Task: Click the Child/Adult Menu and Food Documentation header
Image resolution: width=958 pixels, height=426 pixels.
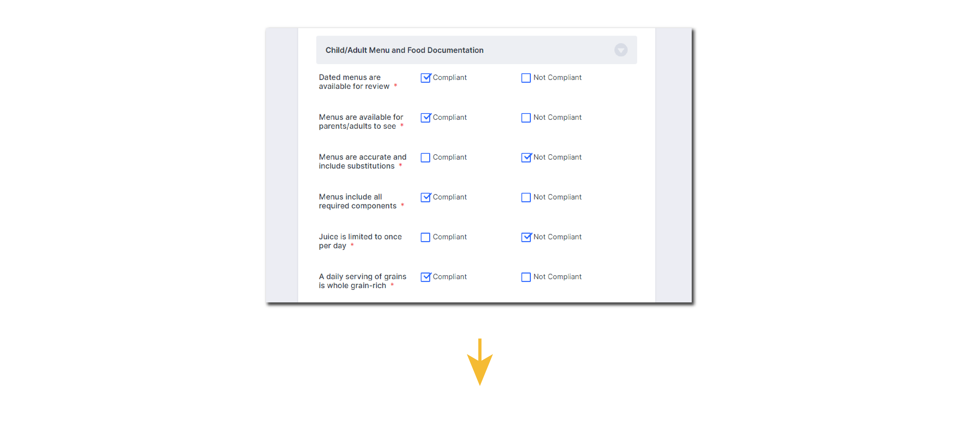Action: (x=404, y=50)
